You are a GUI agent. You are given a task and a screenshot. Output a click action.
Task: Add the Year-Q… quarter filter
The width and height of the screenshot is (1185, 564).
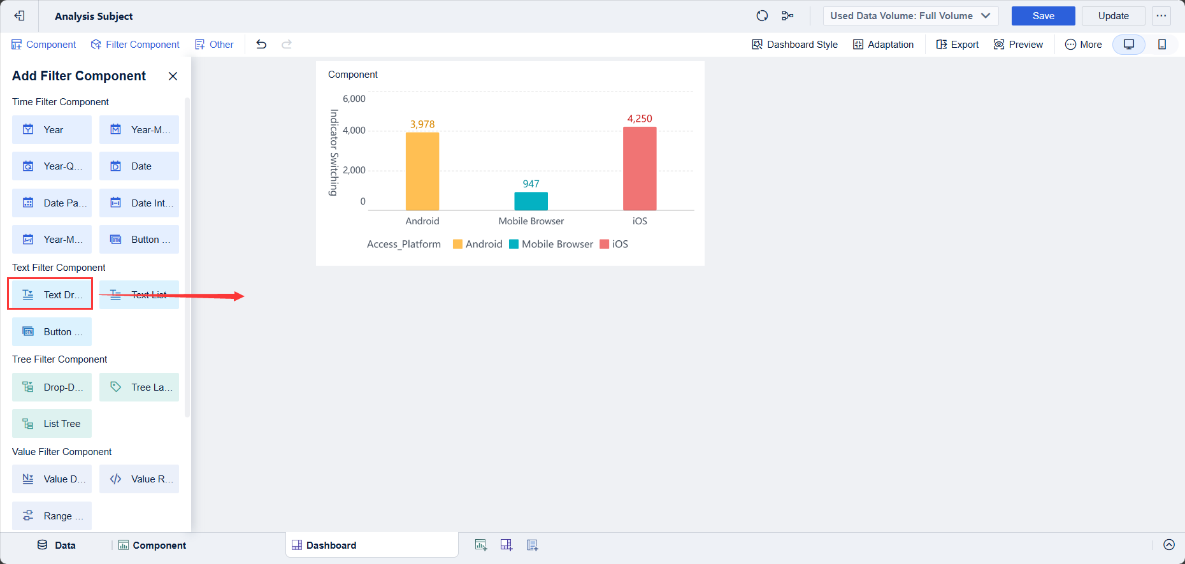(x=52, y=166)
